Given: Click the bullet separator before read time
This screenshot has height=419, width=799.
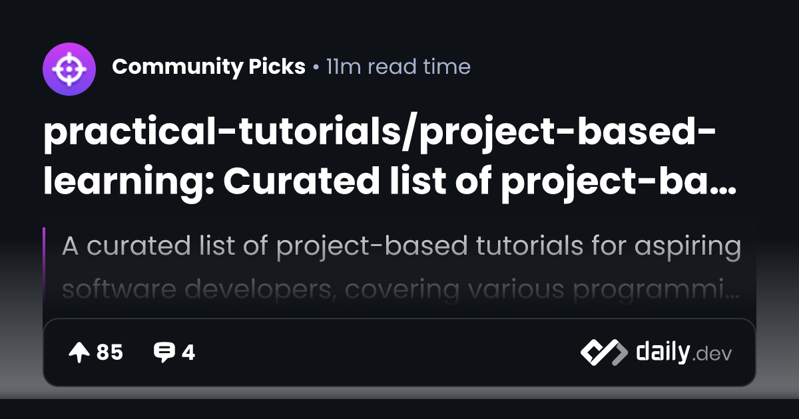Looking at the screenshot, I should (316, 68).
